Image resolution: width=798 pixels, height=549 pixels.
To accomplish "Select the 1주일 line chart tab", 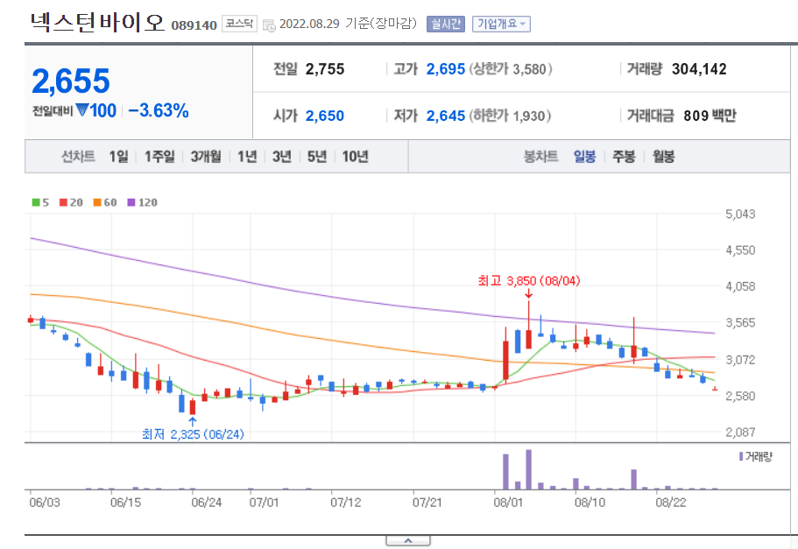I will [x=159, y=157].
